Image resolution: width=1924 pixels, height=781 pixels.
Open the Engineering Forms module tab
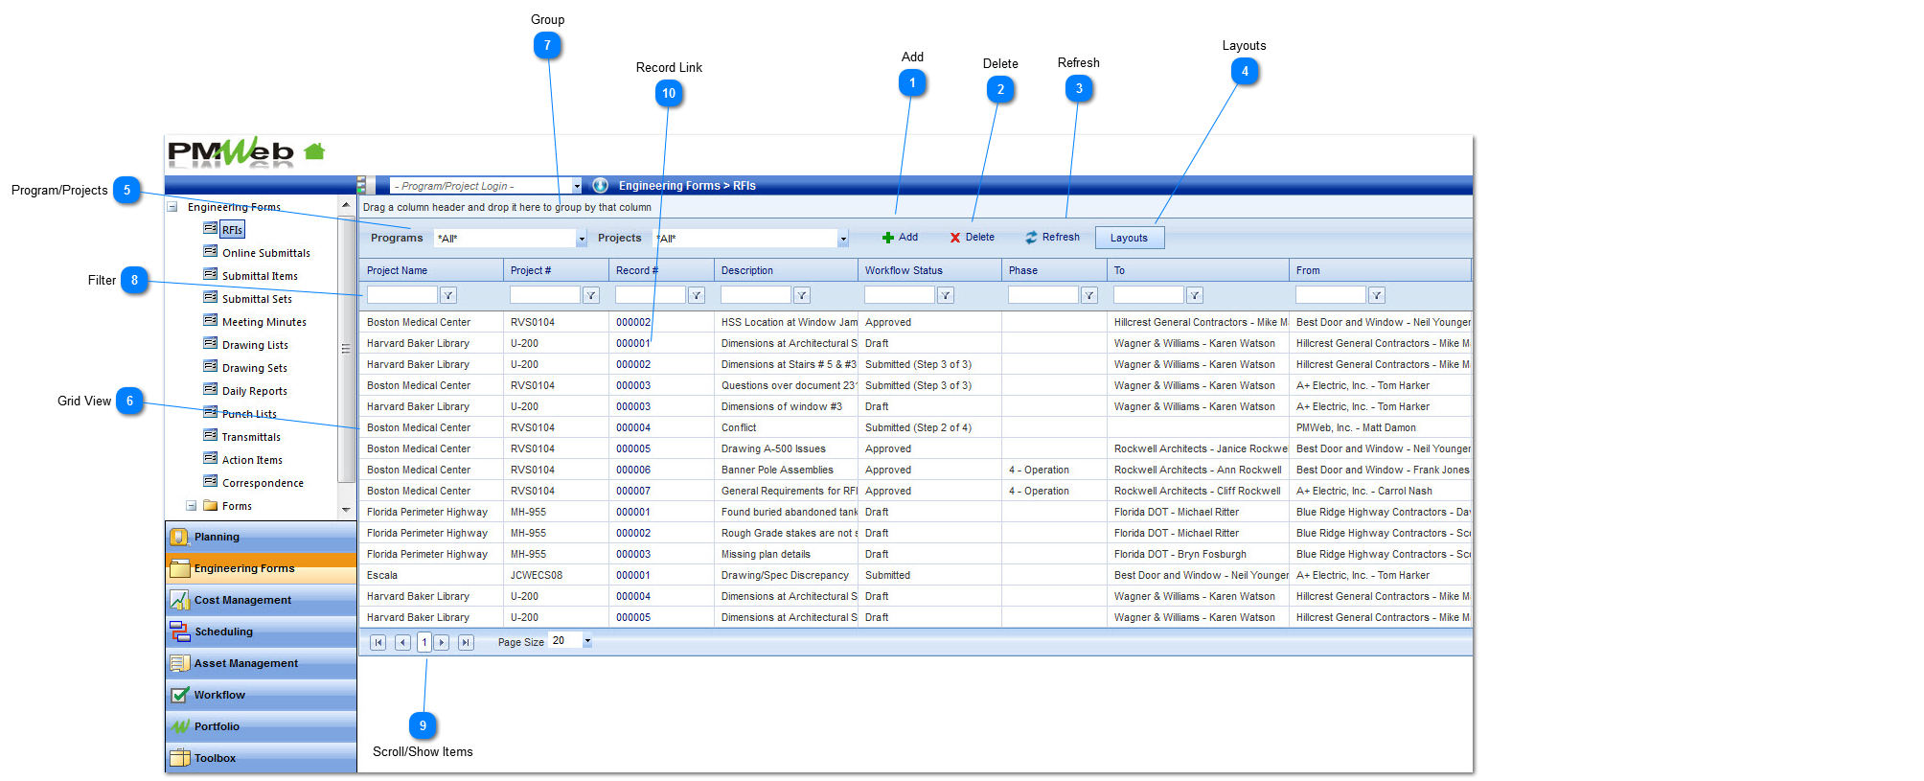click(261, 568)
